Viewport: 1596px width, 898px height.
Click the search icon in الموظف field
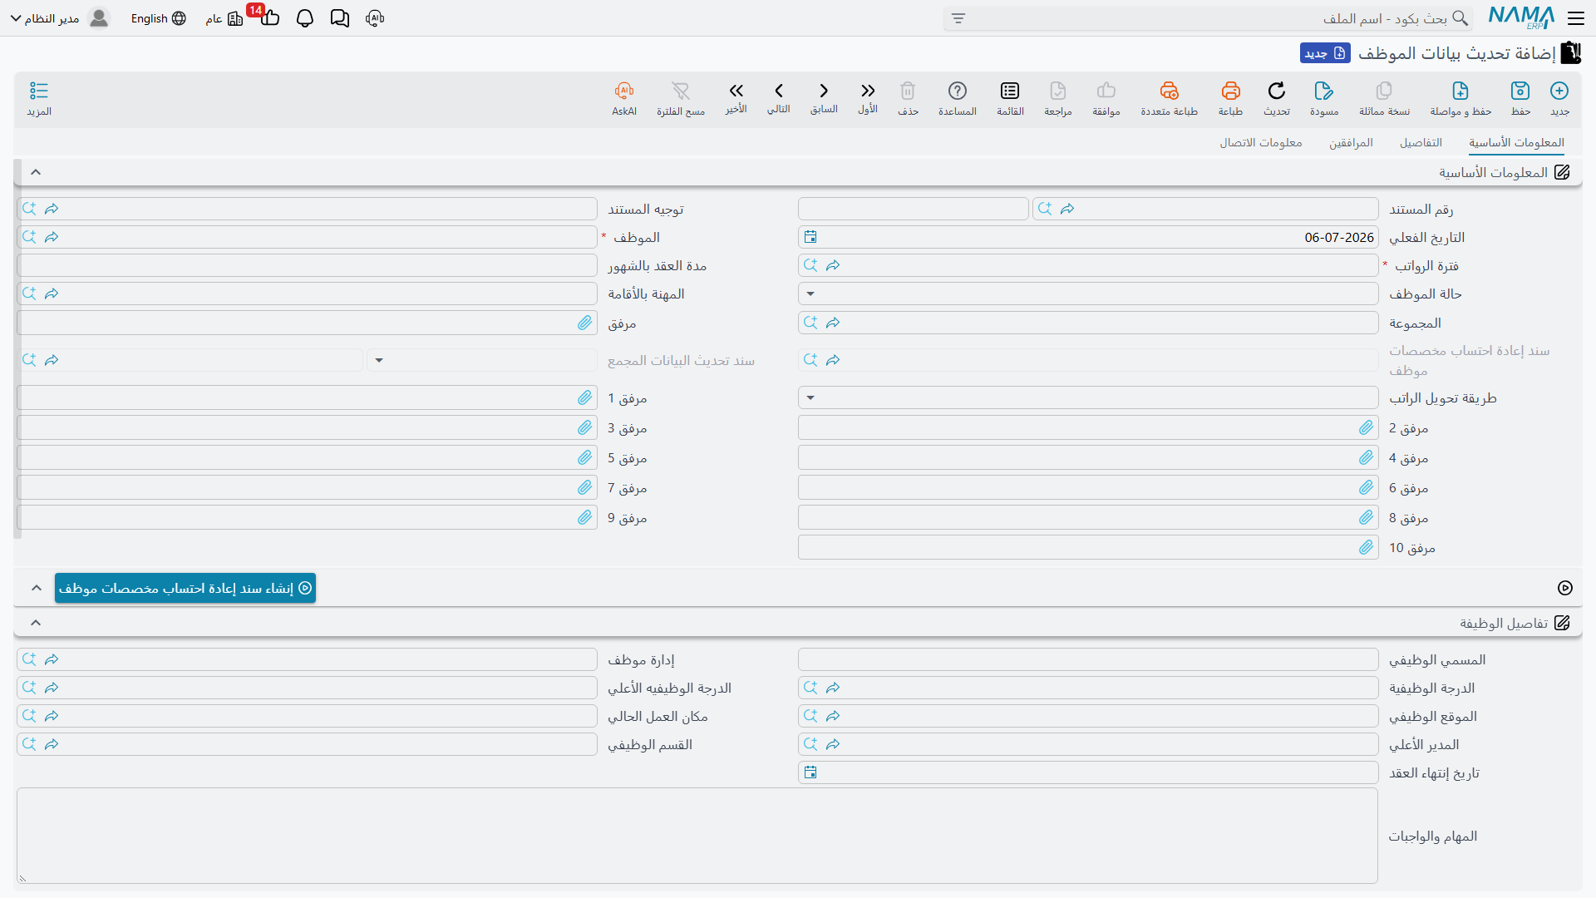(x=29, y=237)
